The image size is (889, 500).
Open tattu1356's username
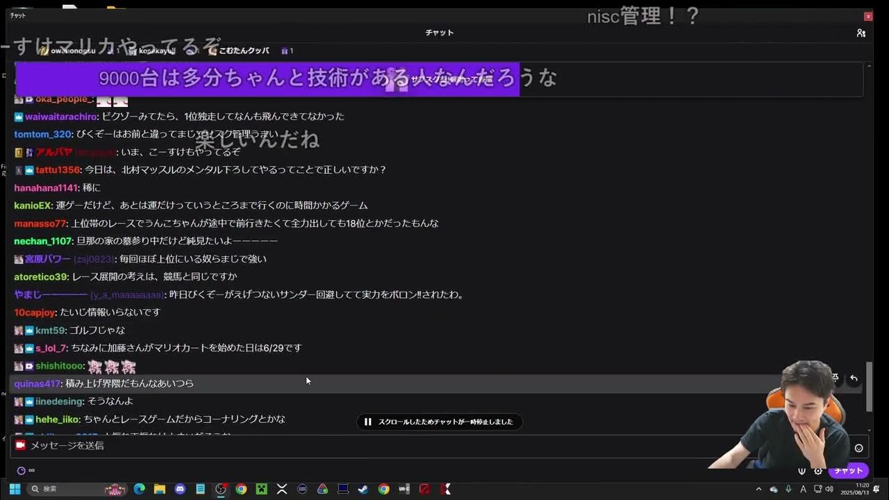click(58, 170)
